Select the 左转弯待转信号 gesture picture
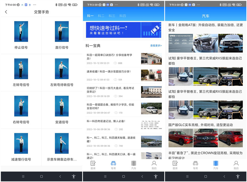Viewport: 247px width, 182px height. point(62,69)
